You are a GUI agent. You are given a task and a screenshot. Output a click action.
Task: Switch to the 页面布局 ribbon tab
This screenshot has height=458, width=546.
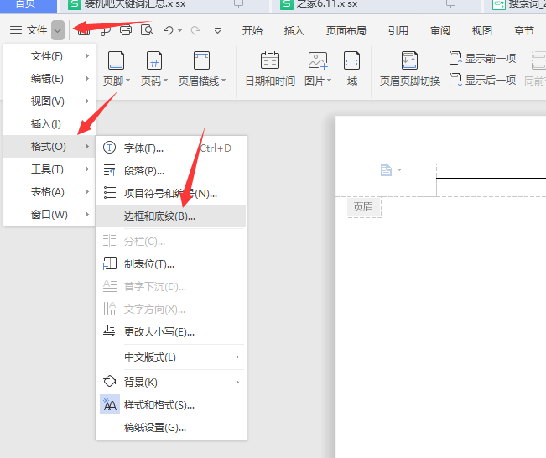(x=346, y=30)
